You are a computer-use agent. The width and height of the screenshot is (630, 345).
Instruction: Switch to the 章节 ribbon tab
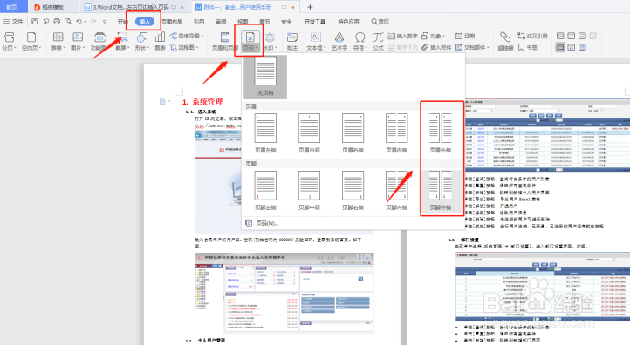tap(264, 22)
